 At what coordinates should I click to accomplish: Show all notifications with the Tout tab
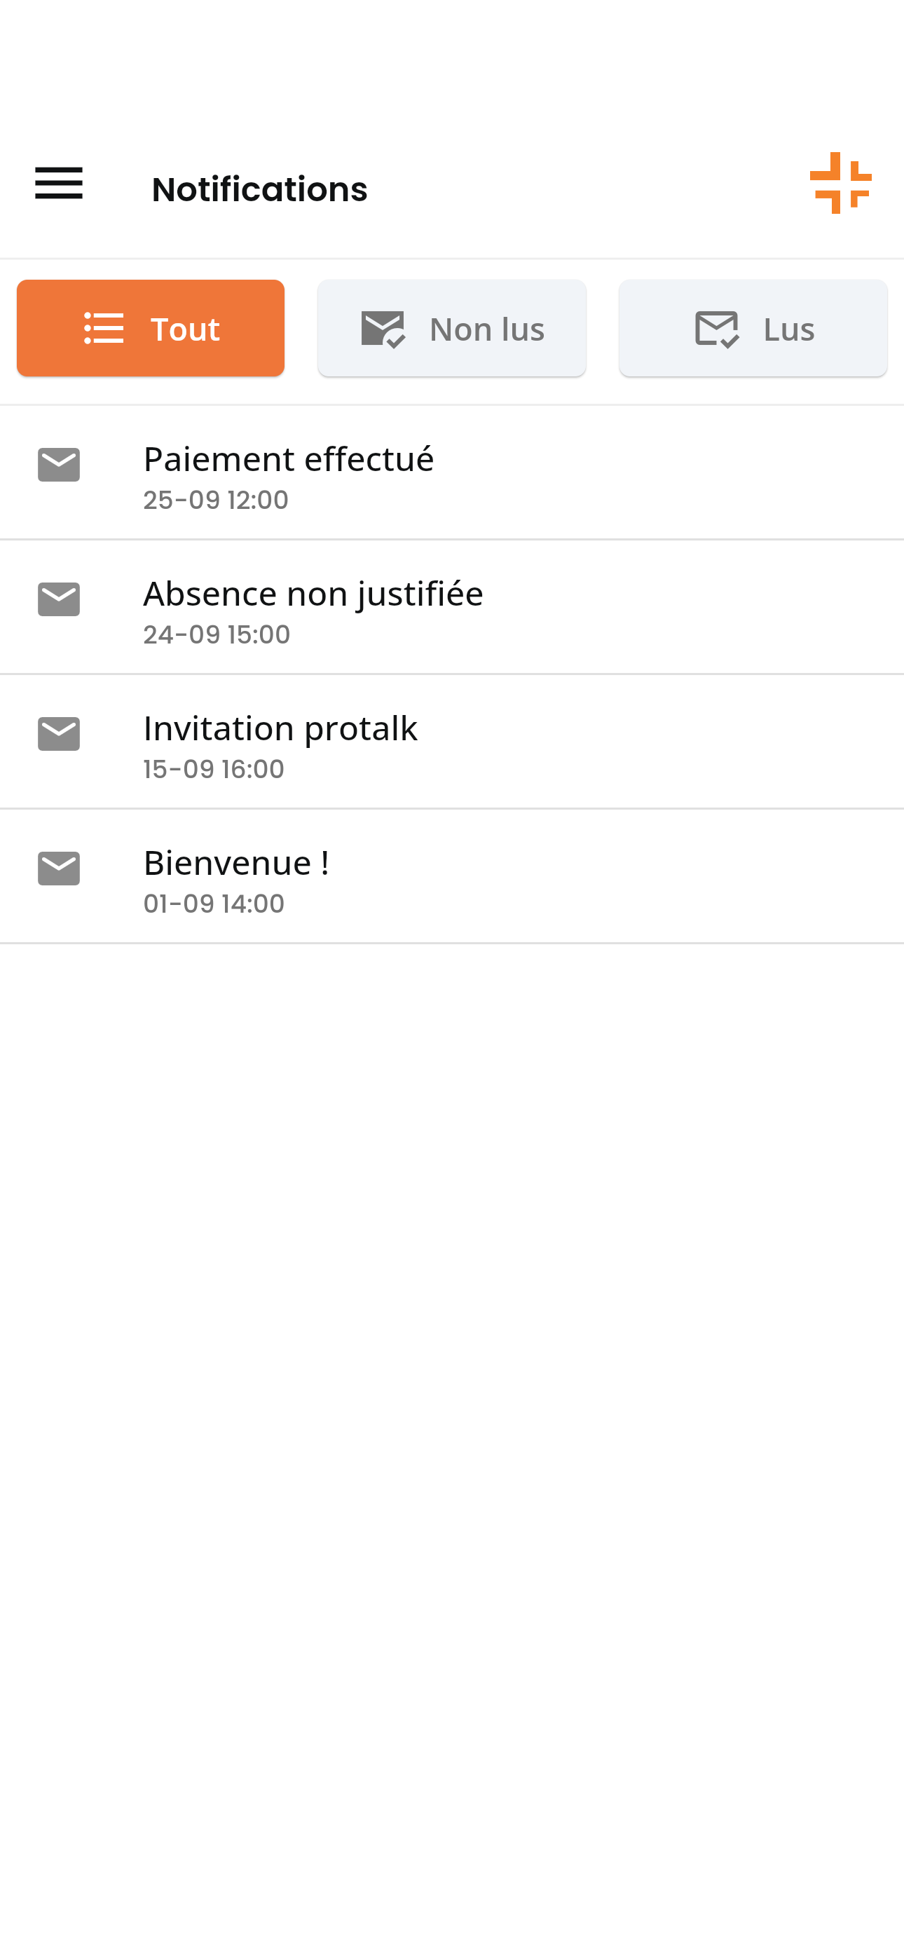(x=185, y=329)
